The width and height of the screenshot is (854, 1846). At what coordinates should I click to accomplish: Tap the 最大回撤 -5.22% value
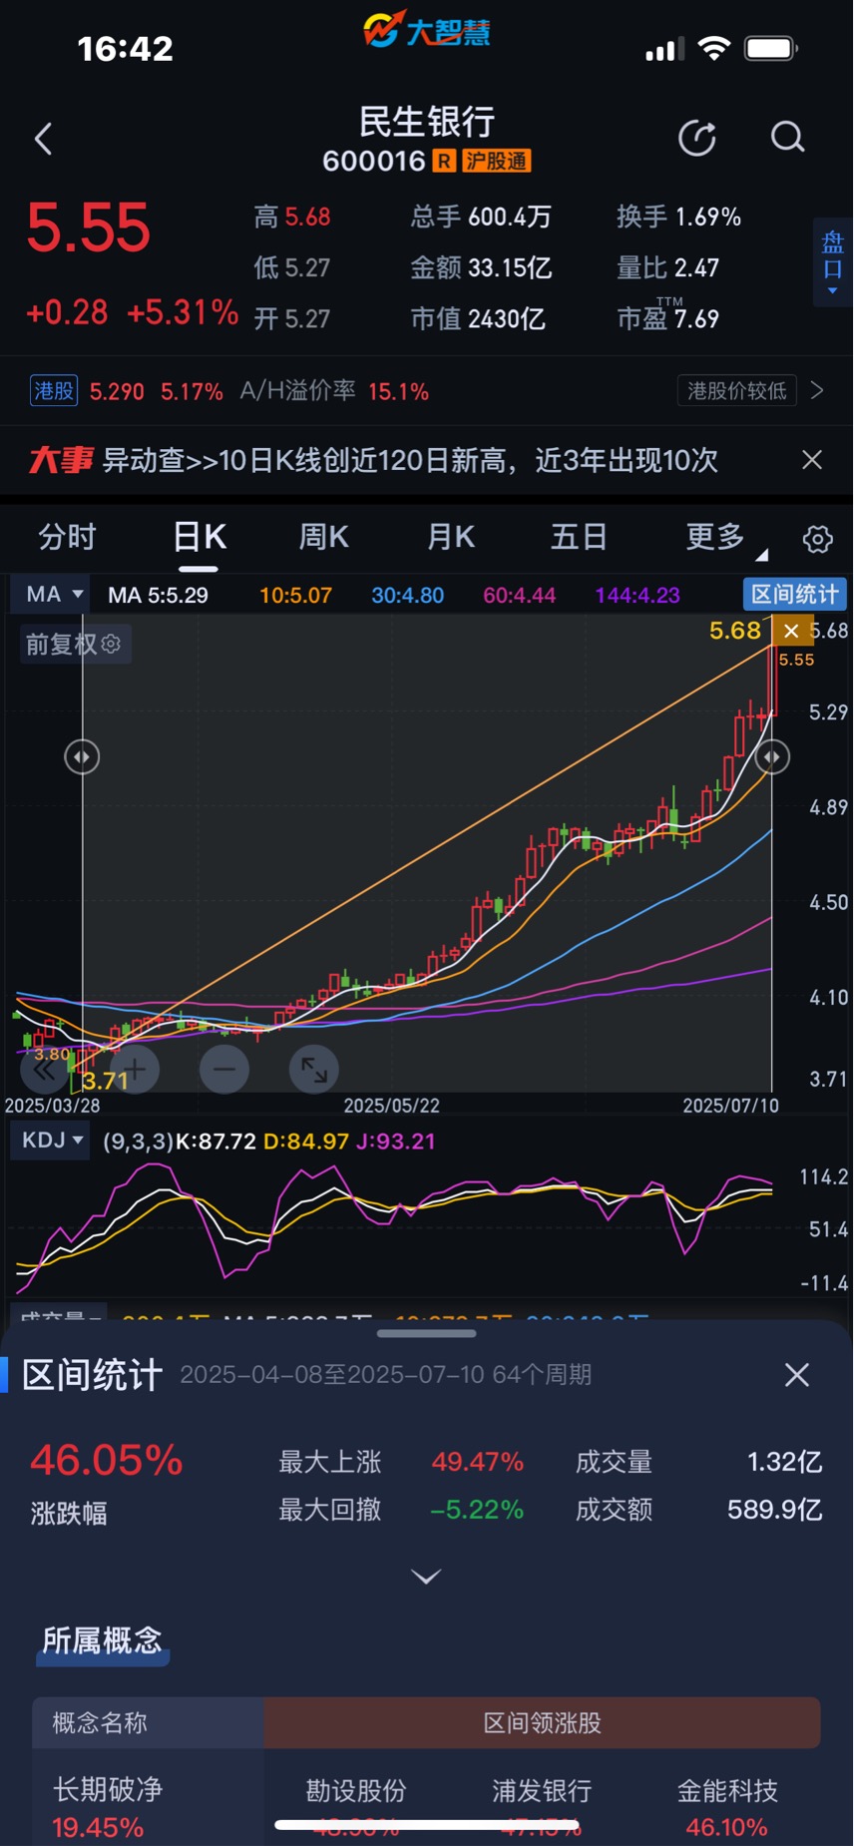[x=477, y=1510]
